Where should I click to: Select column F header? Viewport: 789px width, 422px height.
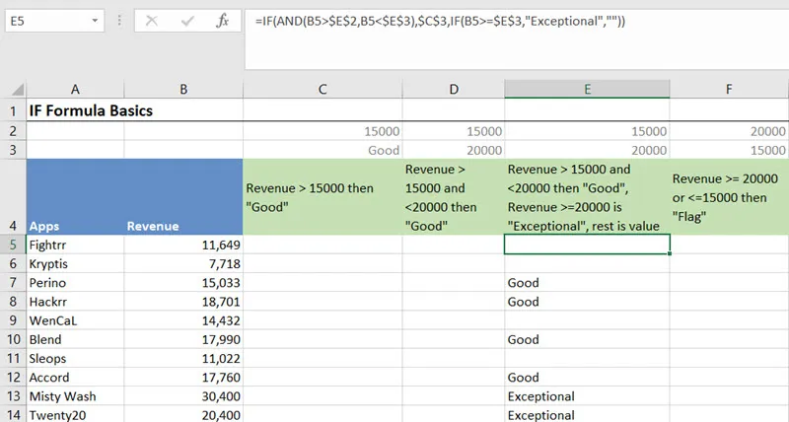tap(729, 90)
